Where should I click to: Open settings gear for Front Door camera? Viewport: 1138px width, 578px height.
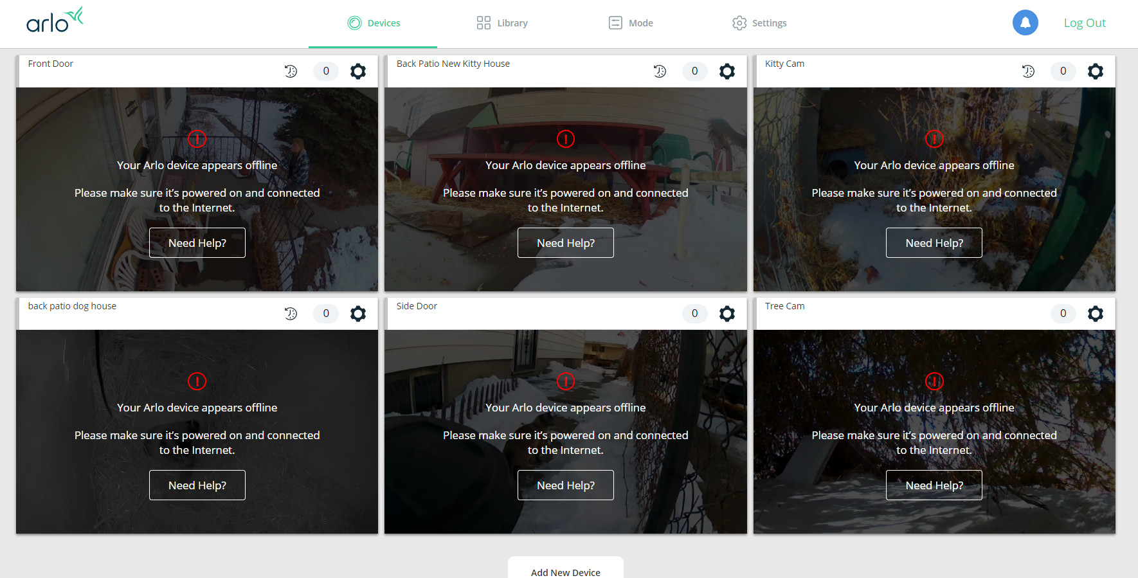(358, 71)
